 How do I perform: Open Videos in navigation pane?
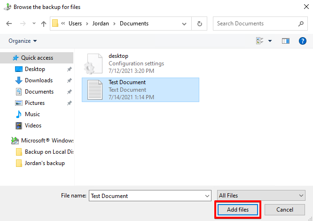pyautogui.click(x=33, y=126)
